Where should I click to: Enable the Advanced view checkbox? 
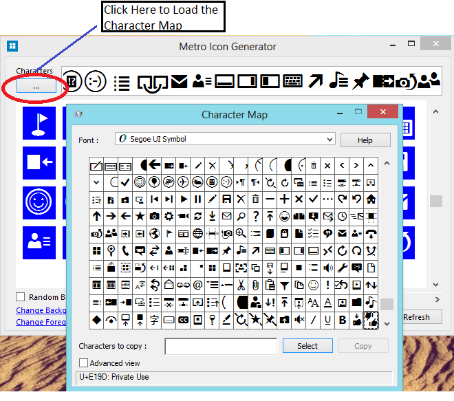[83, 362]
